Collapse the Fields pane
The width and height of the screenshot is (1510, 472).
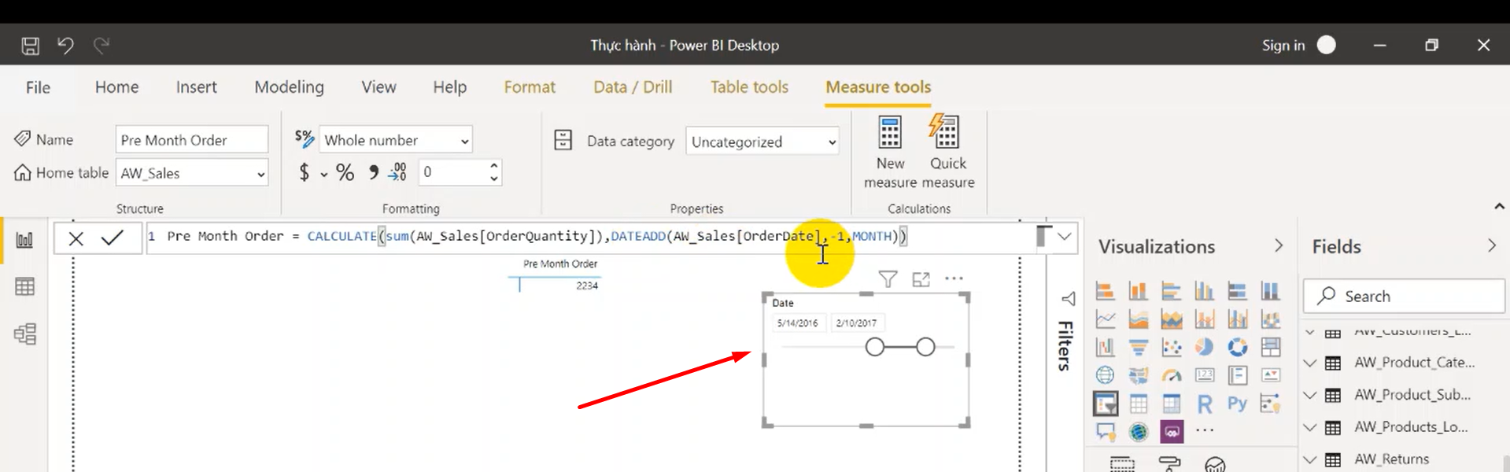click(x=1491, y=246)
